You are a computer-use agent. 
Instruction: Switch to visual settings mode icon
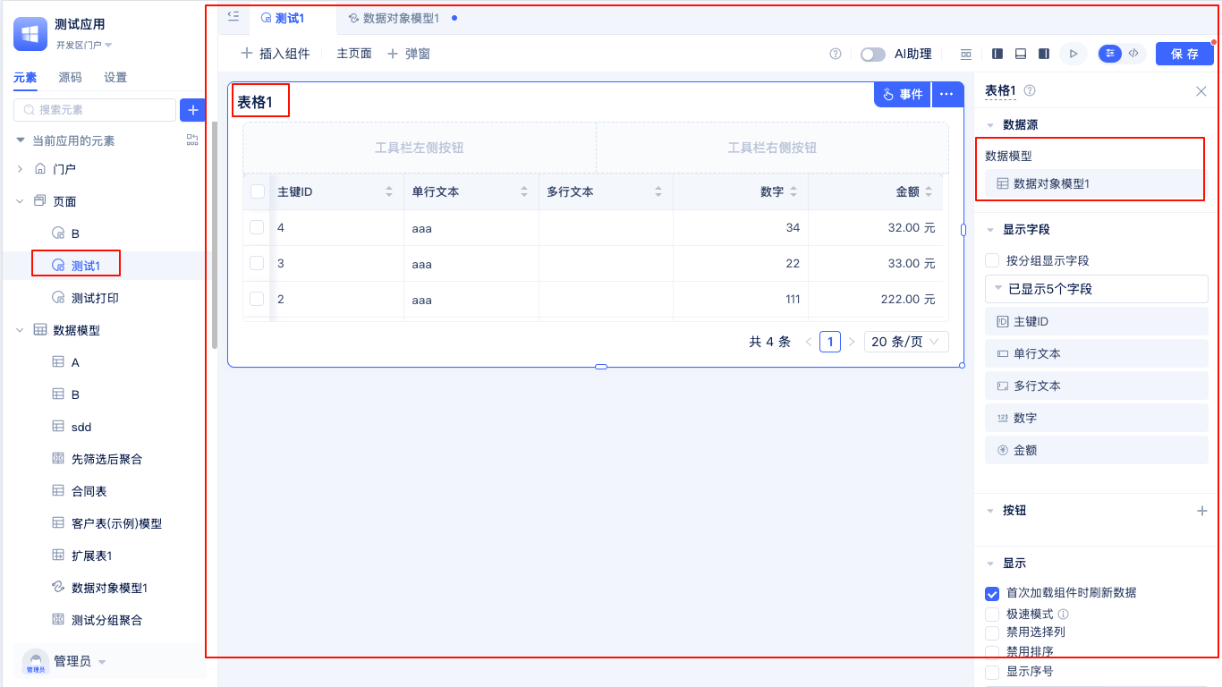1110,54
